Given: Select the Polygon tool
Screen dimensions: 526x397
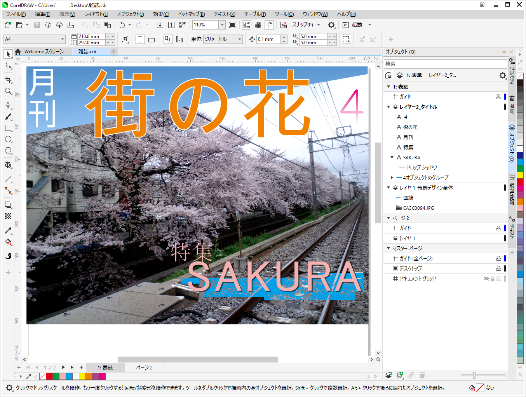Looking at the screenshot, I should 8,151.
